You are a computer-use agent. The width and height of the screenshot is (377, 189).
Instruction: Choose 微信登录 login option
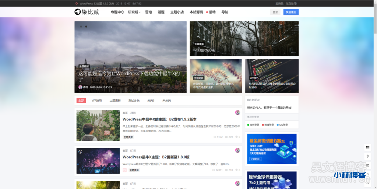point(253,125)
